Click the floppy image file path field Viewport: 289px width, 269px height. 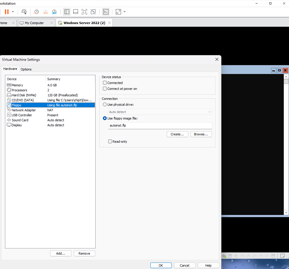point(160,126)
